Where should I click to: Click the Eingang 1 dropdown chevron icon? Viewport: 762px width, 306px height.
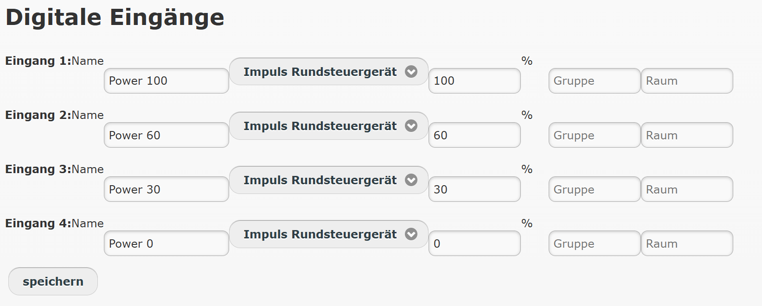pos(411,72)
